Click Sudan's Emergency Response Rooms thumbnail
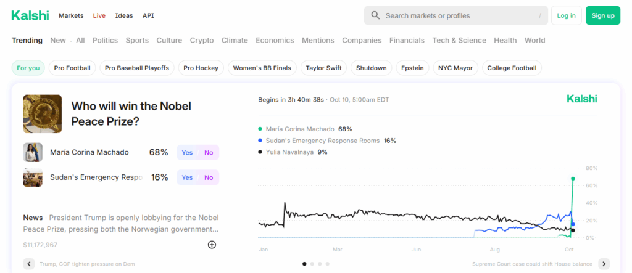Viewport: 632px width, 273px height. (33, 177)
